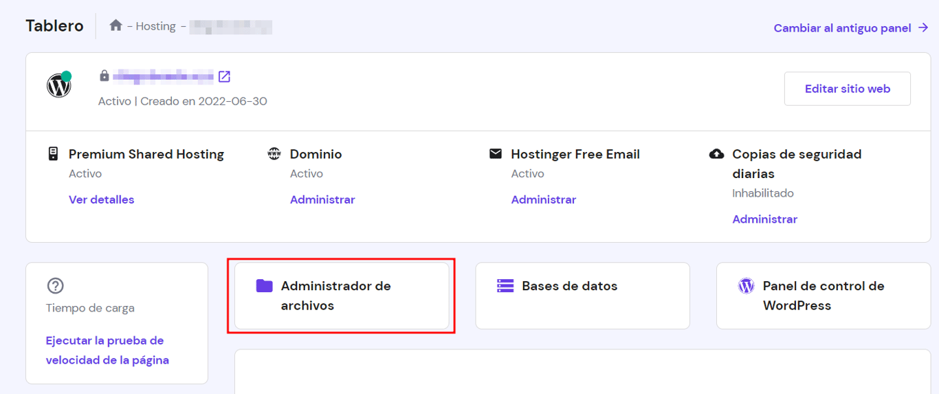Click the Copias de seguridad diarias title
The width and height of the screenshot is (939, 394).
[797, 164]
